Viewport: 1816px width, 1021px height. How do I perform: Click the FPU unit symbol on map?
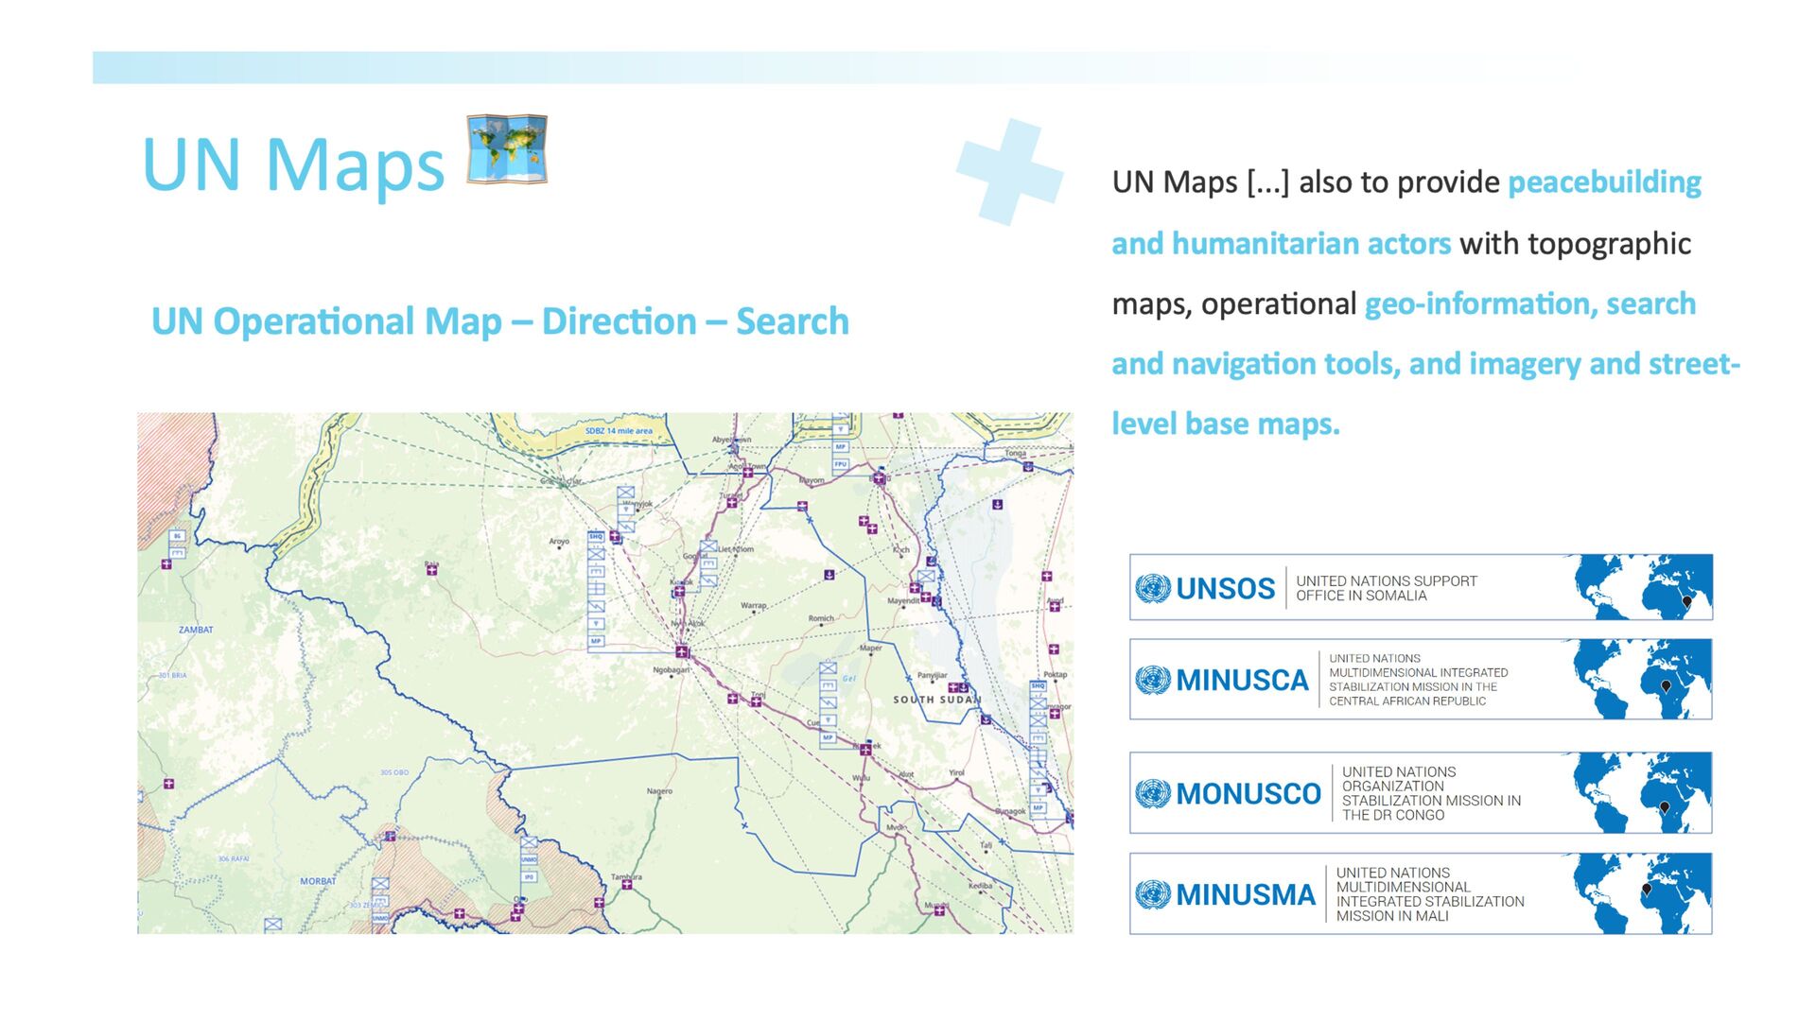[x=840, y=464]
